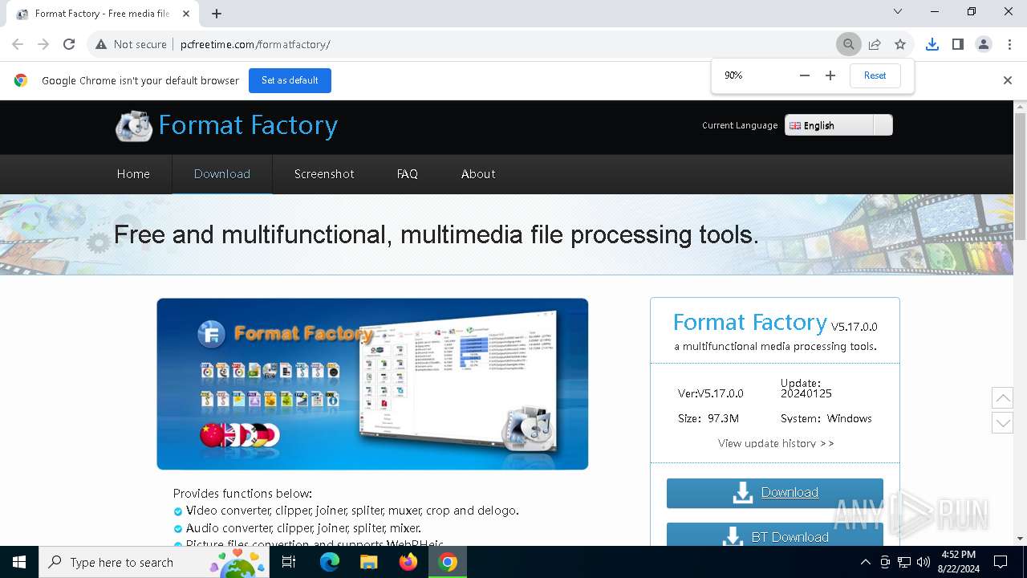Go to the Home menu item
The height and width of the screenshot is (578, 1027).
(133, 174)
